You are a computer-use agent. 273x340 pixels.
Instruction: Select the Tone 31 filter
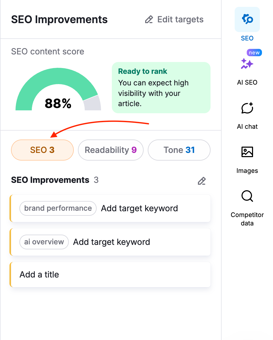pos(179,150)
